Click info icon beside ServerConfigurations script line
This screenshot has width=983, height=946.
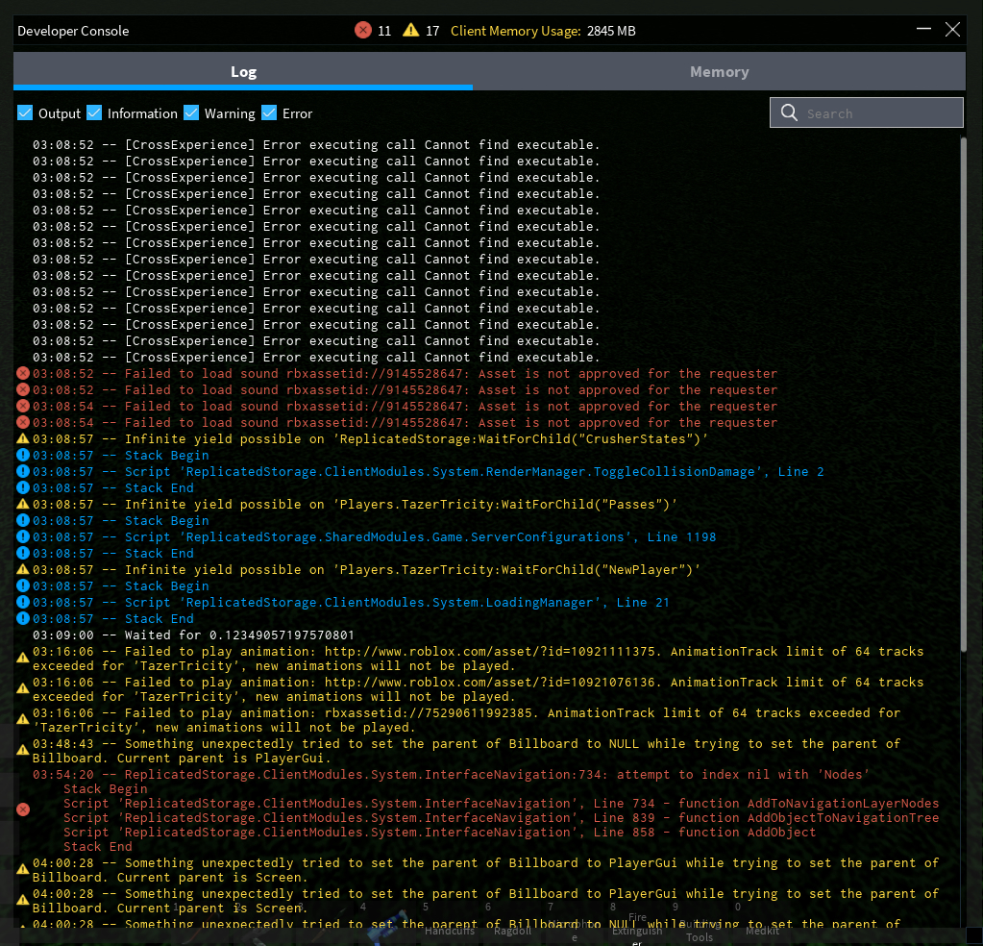[x=23, y=537]
